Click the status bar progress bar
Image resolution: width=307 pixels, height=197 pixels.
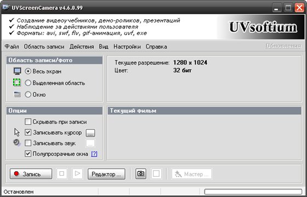[253, 192]
